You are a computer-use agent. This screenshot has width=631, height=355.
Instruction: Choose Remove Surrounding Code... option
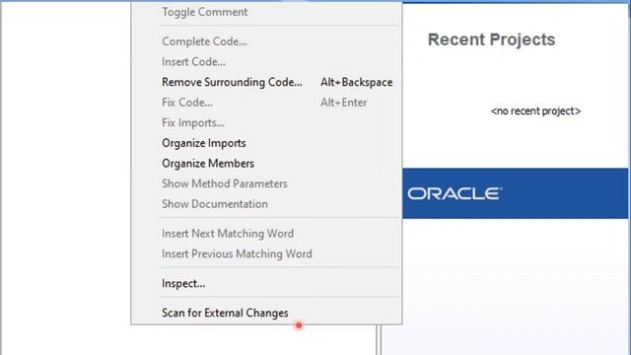coord(266,82)
